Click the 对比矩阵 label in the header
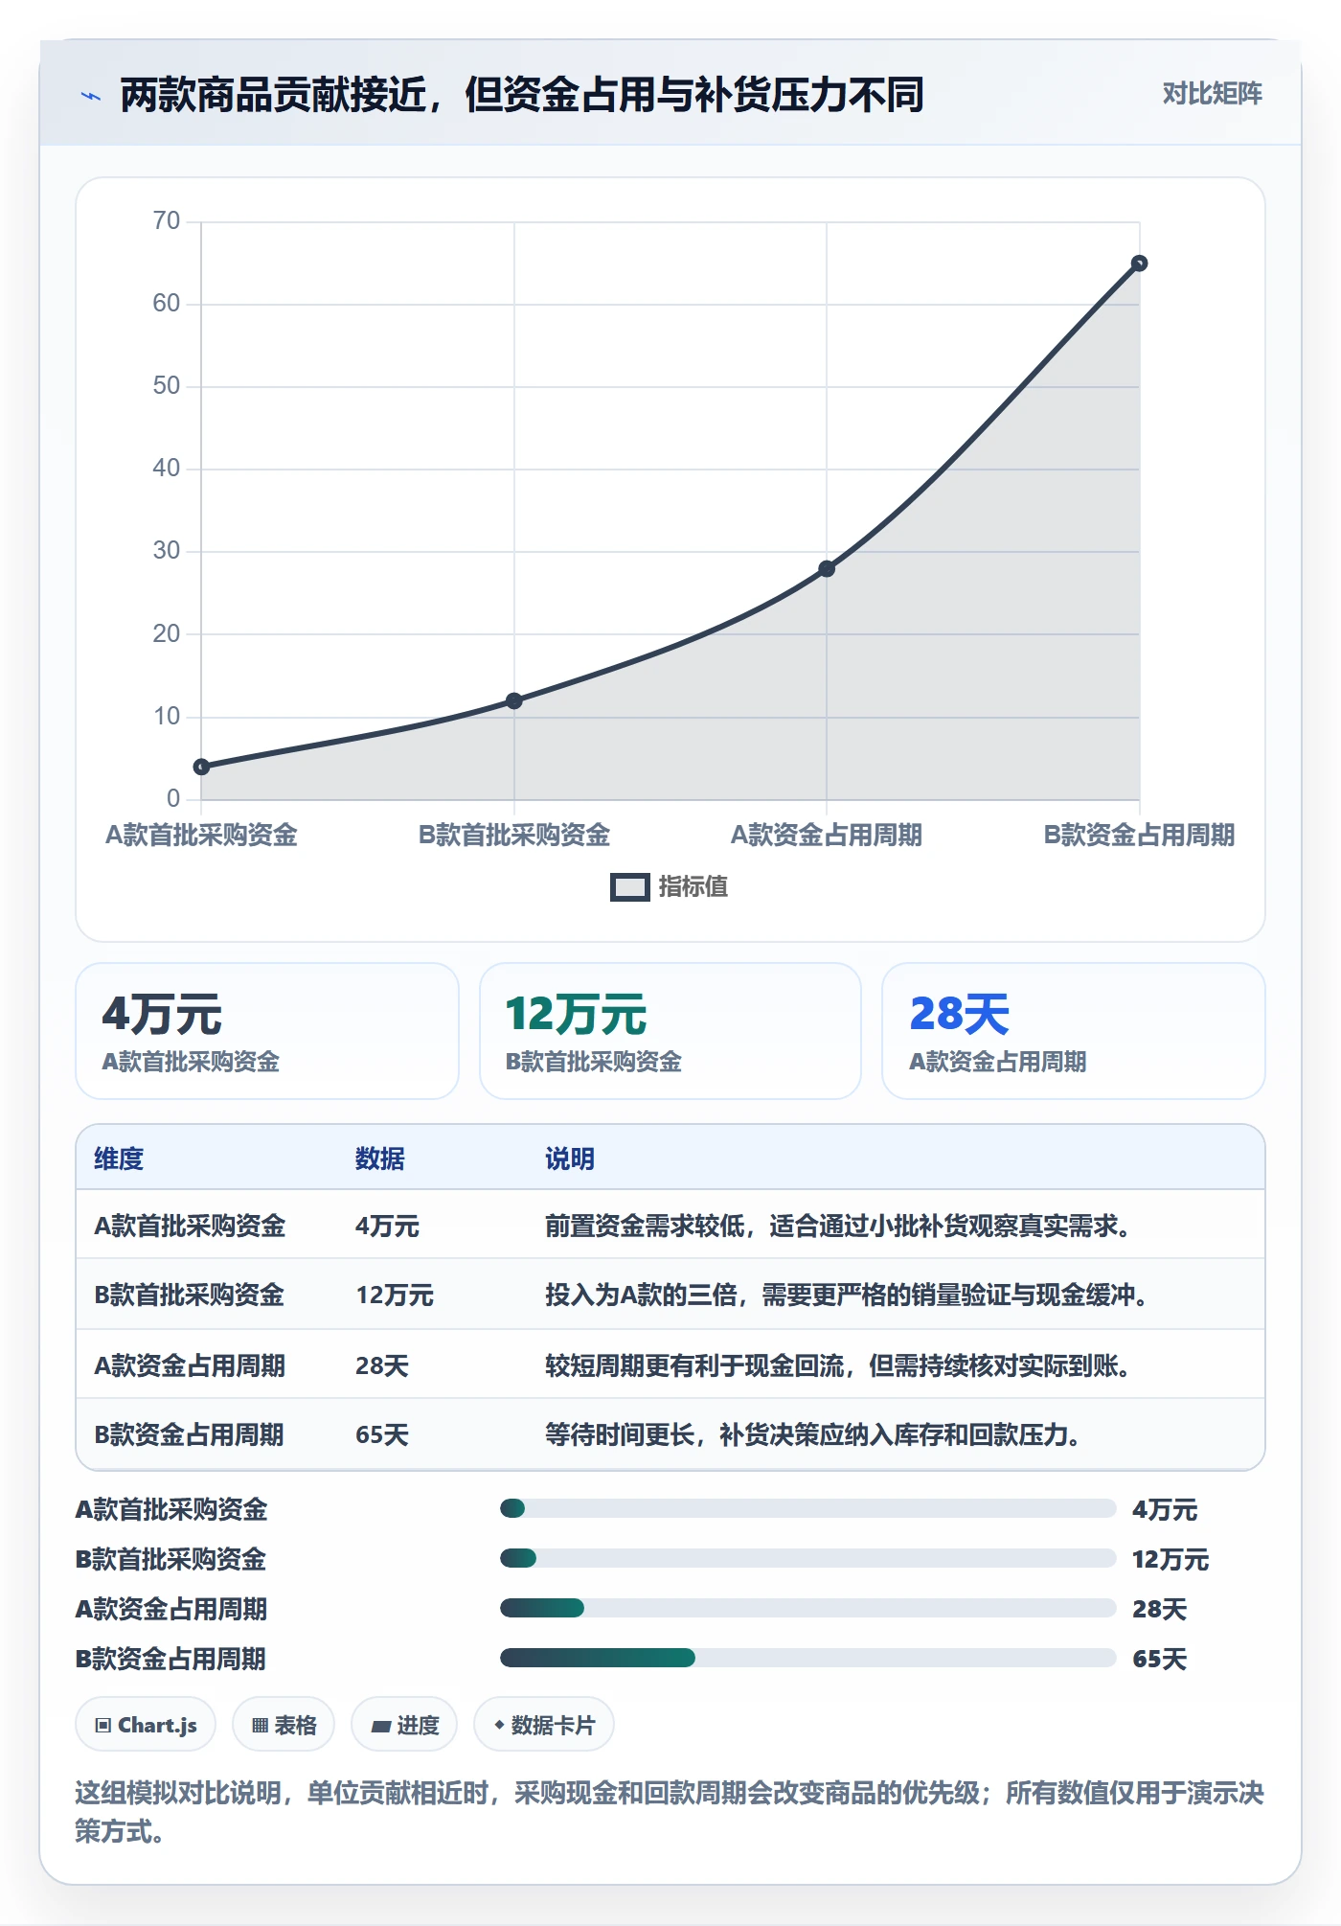This screenshot has width=1341, height=1926. (1212, 94)
